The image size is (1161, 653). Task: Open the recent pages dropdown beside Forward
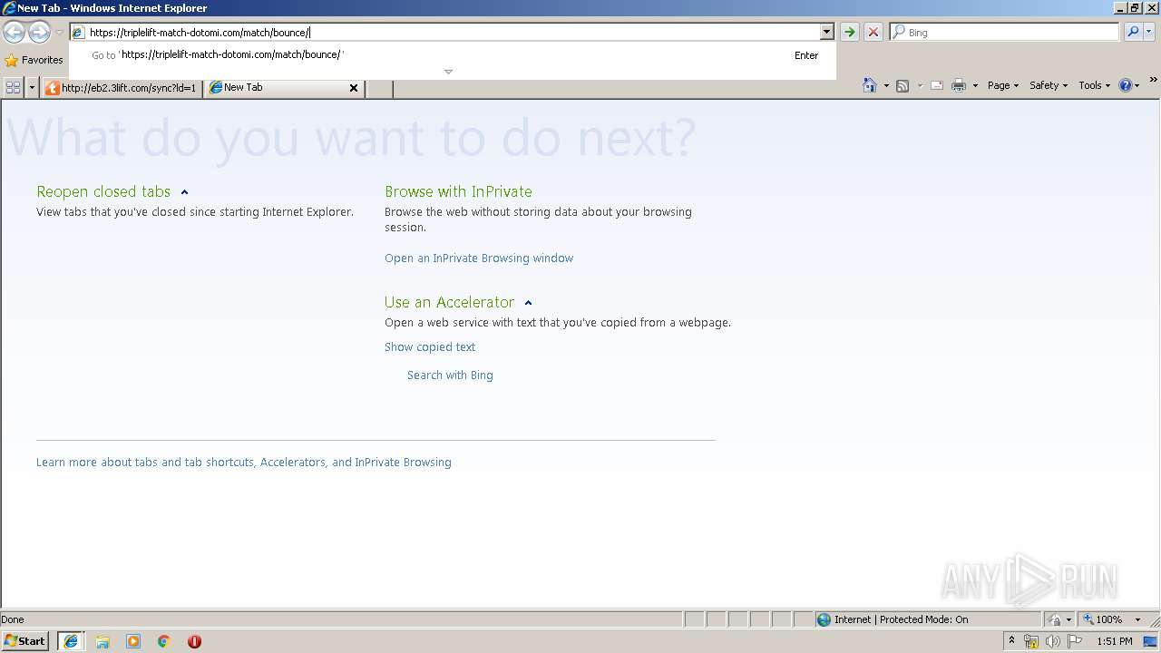59,33
